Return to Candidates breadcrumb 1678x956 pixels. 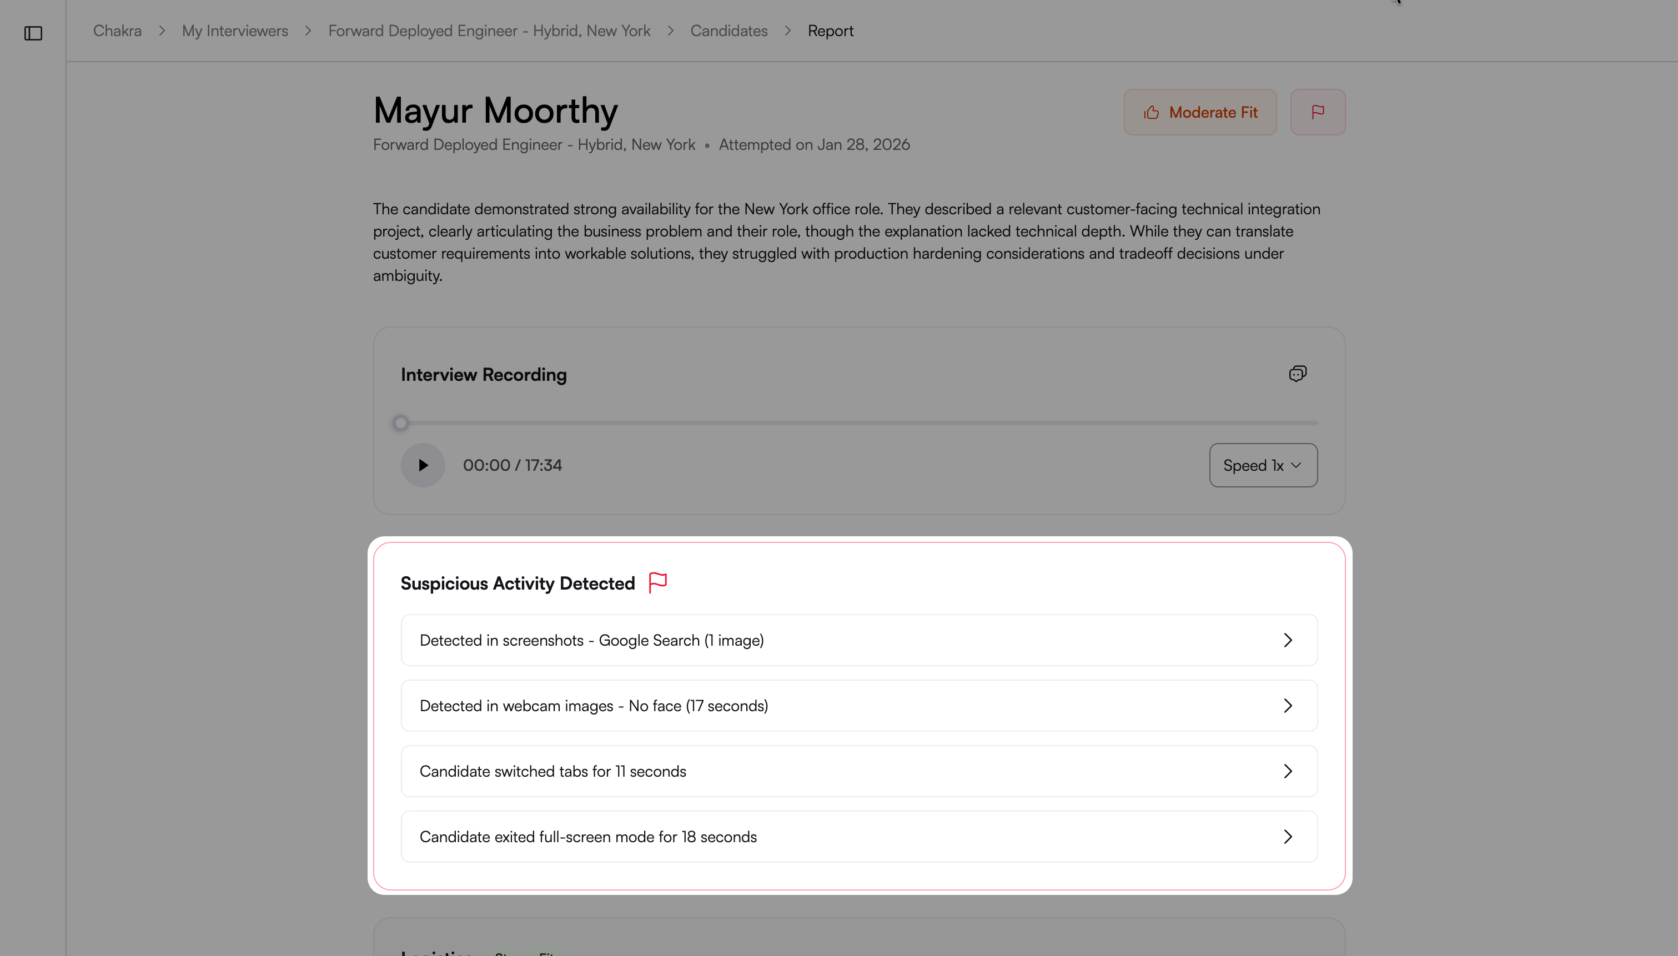(729, 31)
